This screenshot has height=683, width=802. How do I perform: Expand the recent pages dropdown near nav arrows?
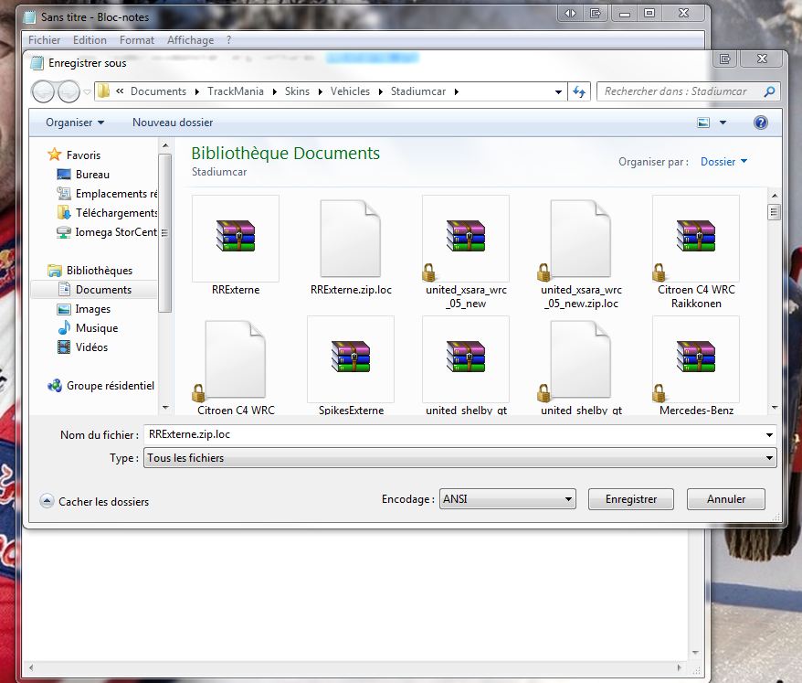[88, 92]
